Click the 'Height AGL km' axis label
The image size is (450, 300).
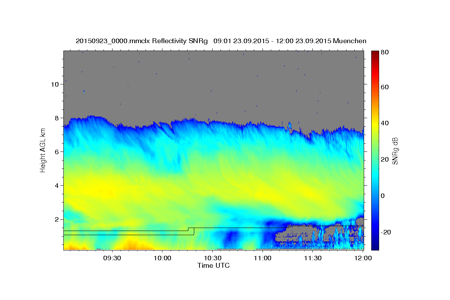click(43, 151)
